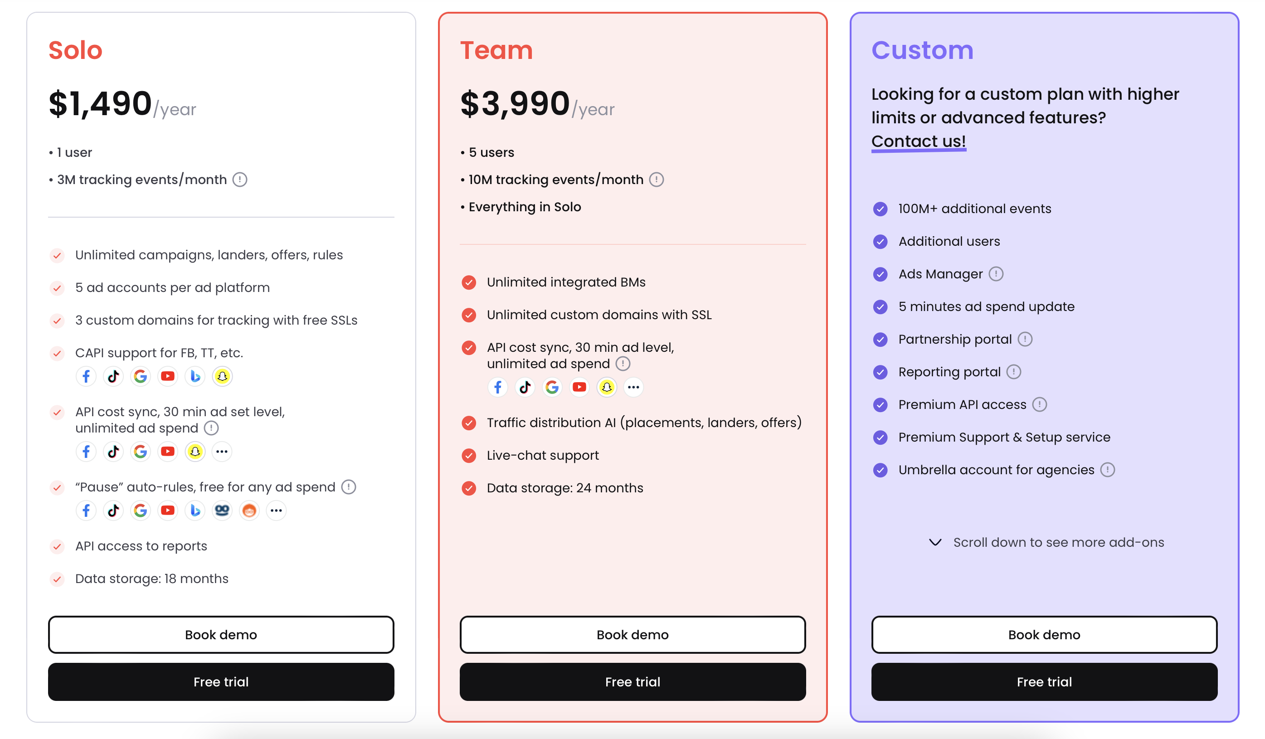Screen dimensions: 1265x739
Task: Open info icon next to 3M tracking events
Action: [240, 180]
